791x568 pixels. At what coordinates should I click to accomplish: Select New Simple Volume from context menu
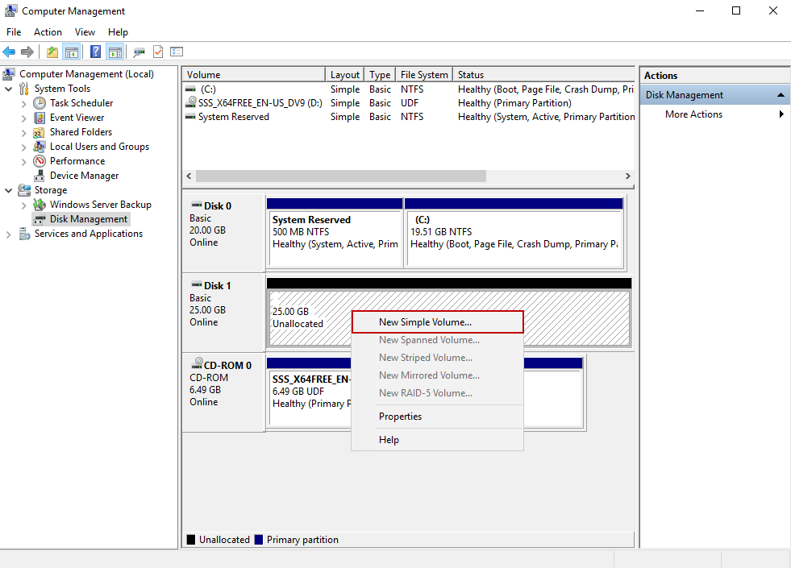[x=425, y=322]
